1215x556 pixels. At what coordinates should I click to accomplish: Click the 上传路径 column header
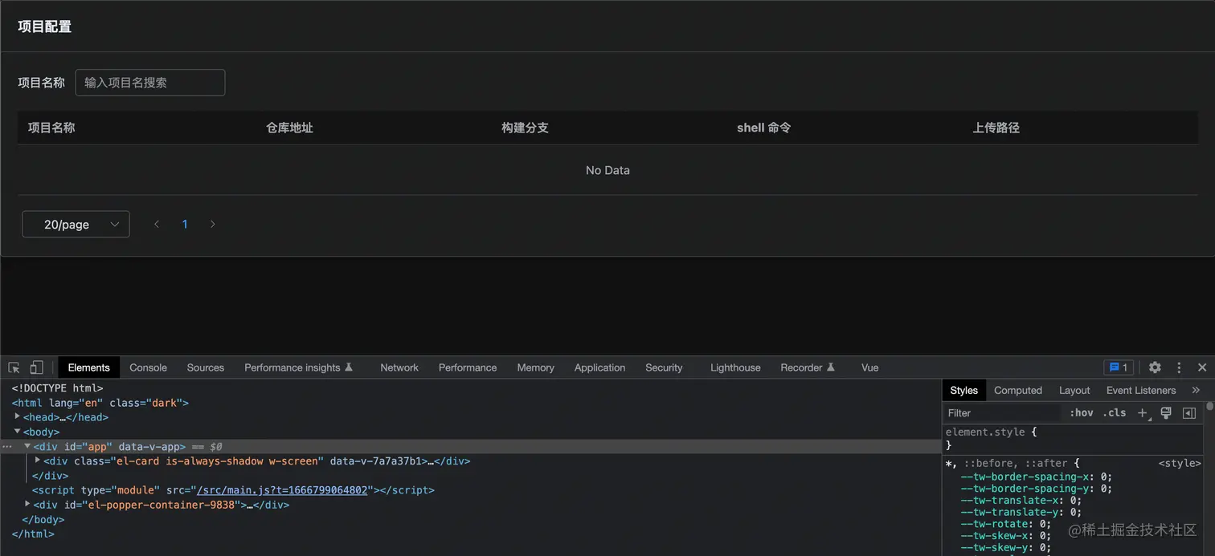point(996,128)
